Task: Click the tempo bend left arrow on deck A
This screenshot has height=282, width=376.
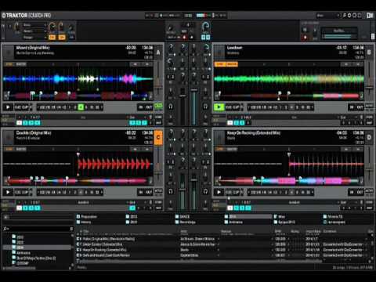Action: pos(135,64)
